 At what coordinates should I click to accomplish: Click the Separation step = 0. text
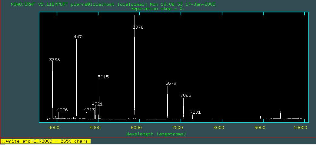[158, 8]
